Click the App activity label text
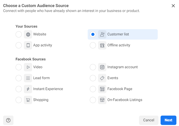179x126 pixels. tap(43, 45)
